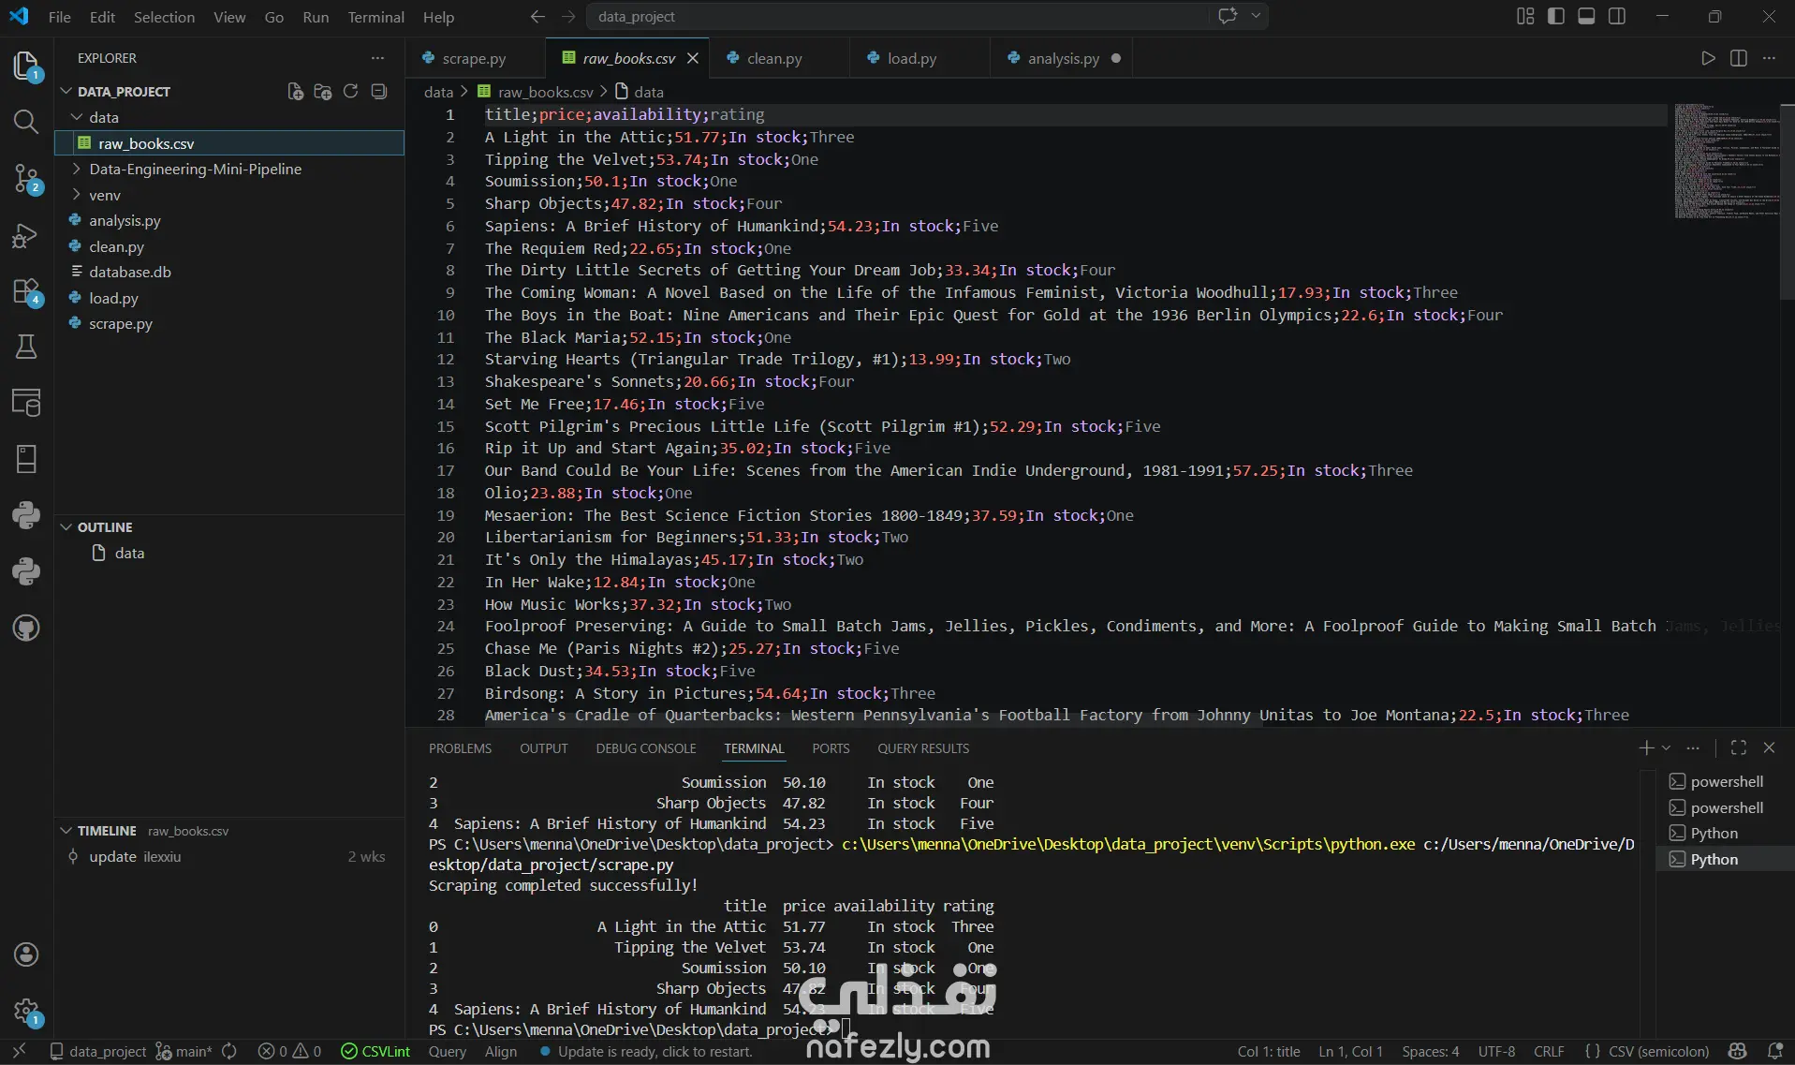
Task: Open the Manage gear settings icon
Action: click(26, 1011)
